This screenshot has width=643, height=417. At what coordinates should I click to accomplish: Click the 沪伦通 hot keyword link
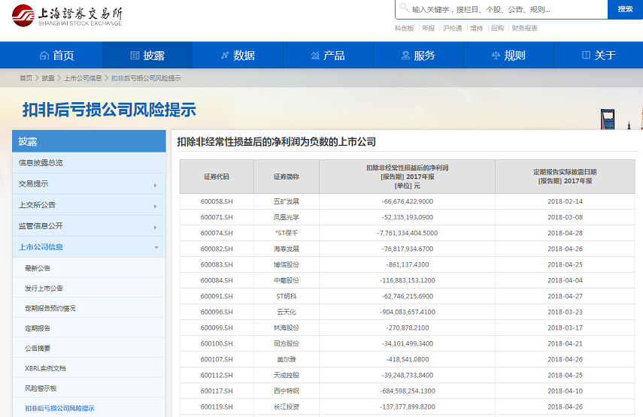(x=452, y=29)
